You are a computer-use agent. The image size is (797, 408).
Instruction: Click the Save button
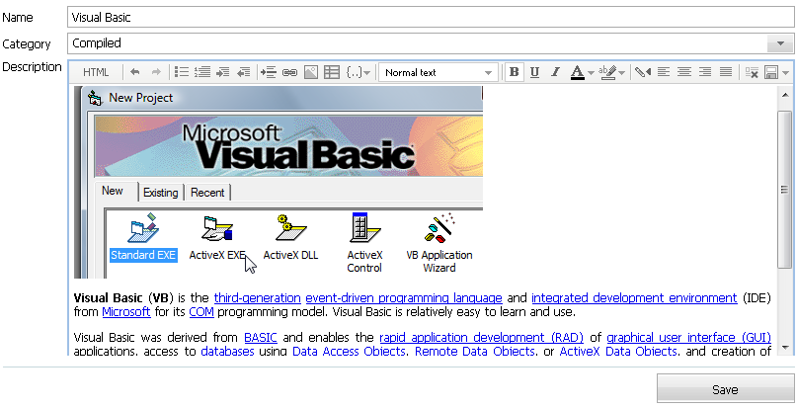coord(725,389)
